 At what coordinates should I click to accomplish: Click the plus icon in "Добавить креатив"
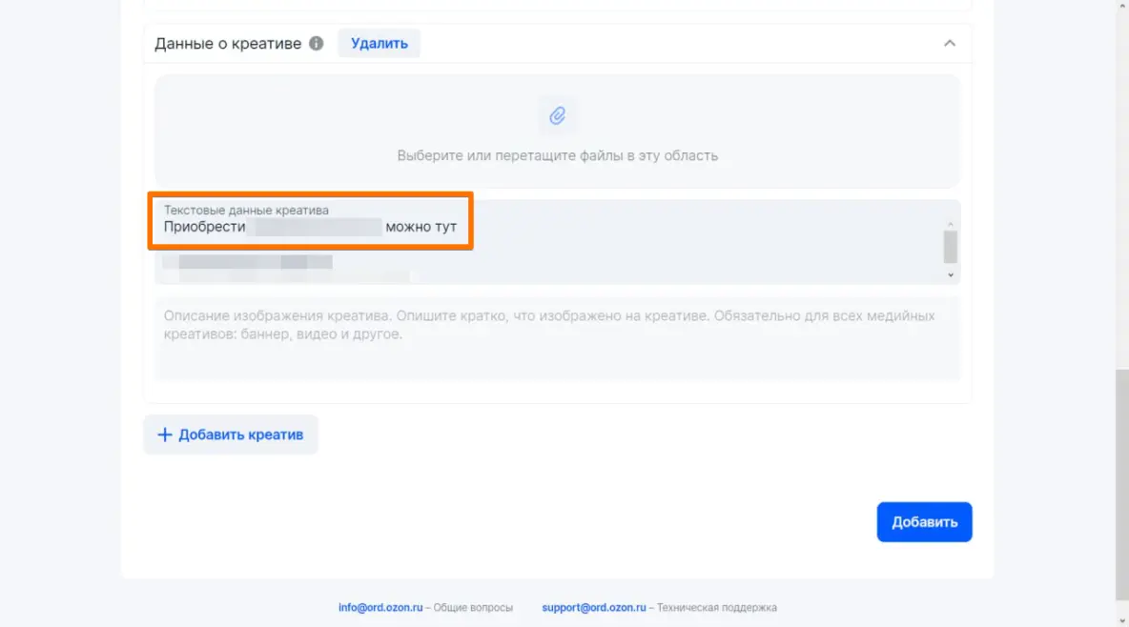coord(165,435)
